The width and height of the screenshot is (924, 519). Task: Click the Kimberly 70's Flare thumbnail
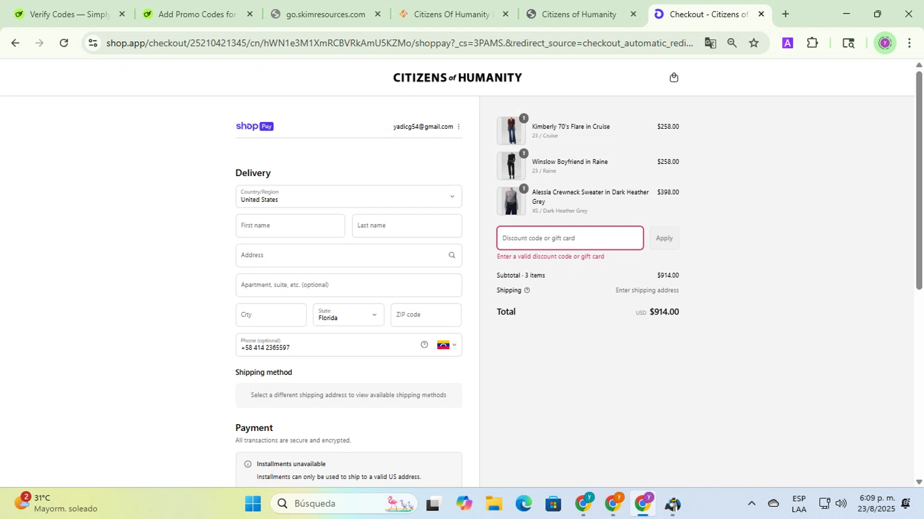click(x=511, y=131)
